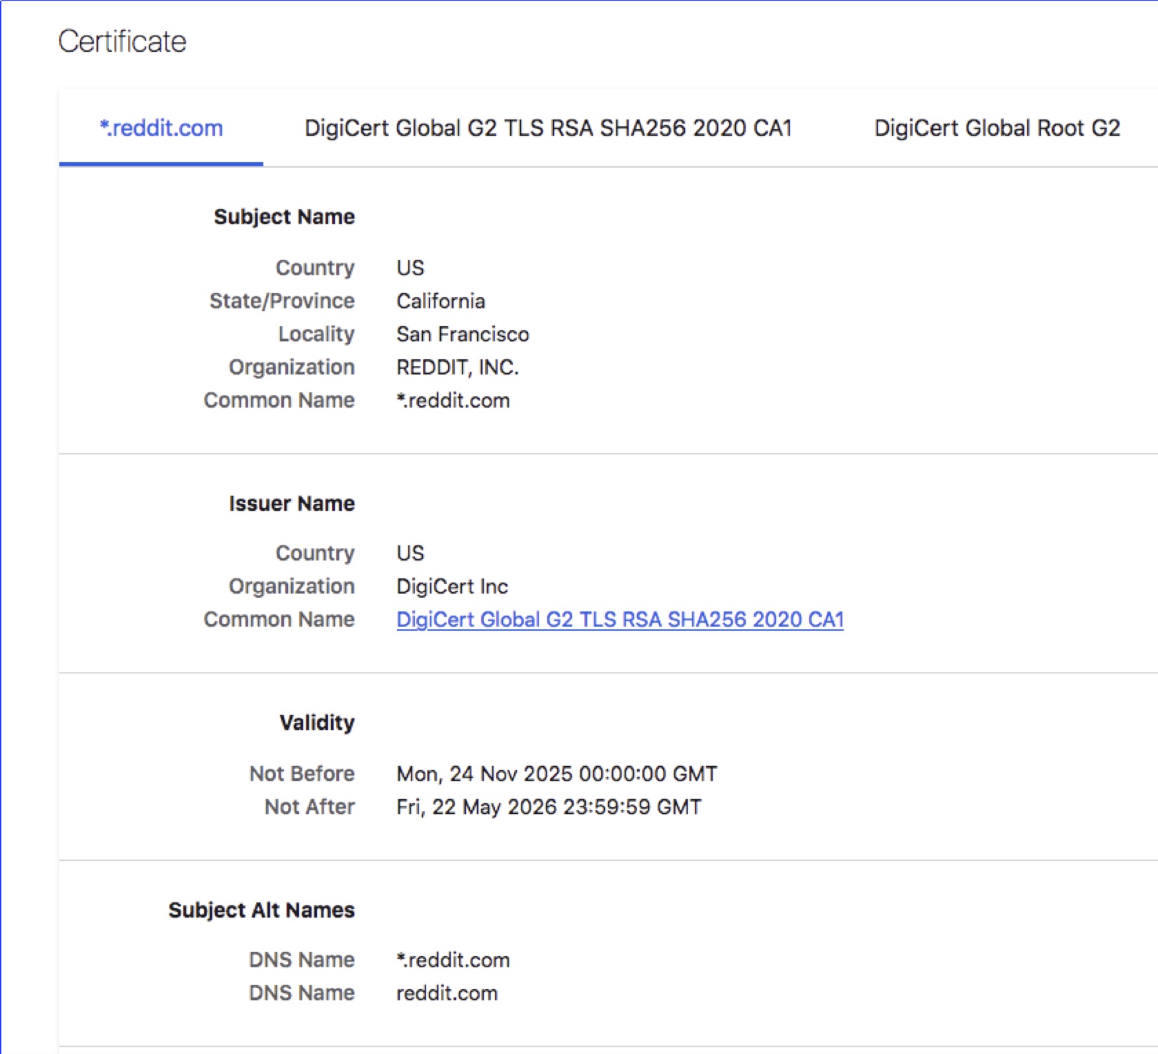Click the DigiCert Inc organization value
Viewport: 1158px width, 1054px height.
(452, 586)
